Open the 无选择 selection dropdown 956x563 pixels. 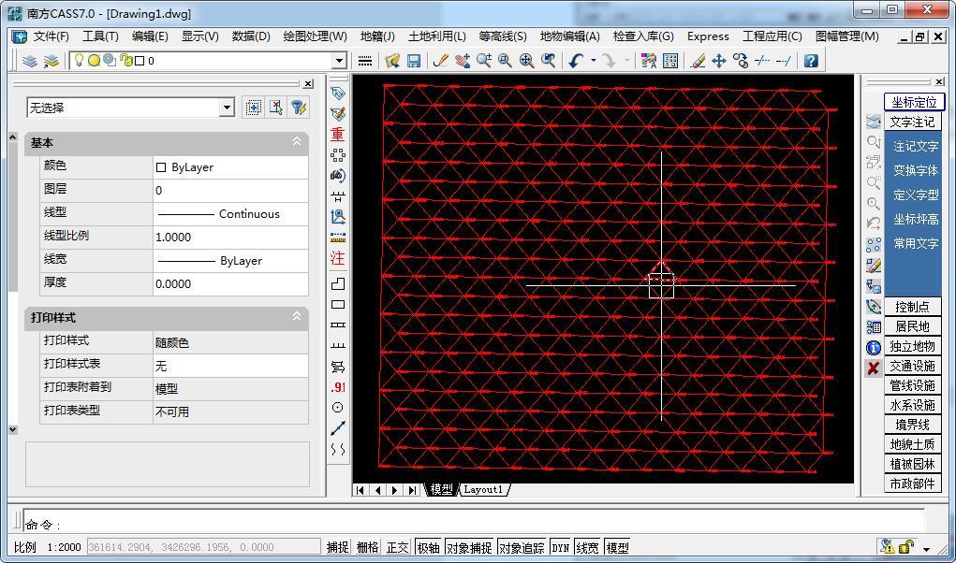click(226, 108)
